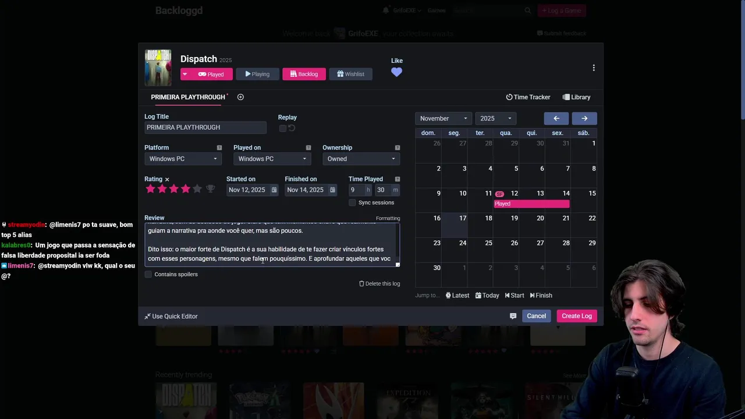Go to next month with right arrow
Screen dimensions: 745x419
pyautogui.click(x=584, y=118)
